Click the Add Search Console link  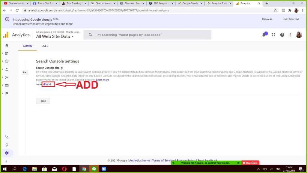(x=48, y=84)
